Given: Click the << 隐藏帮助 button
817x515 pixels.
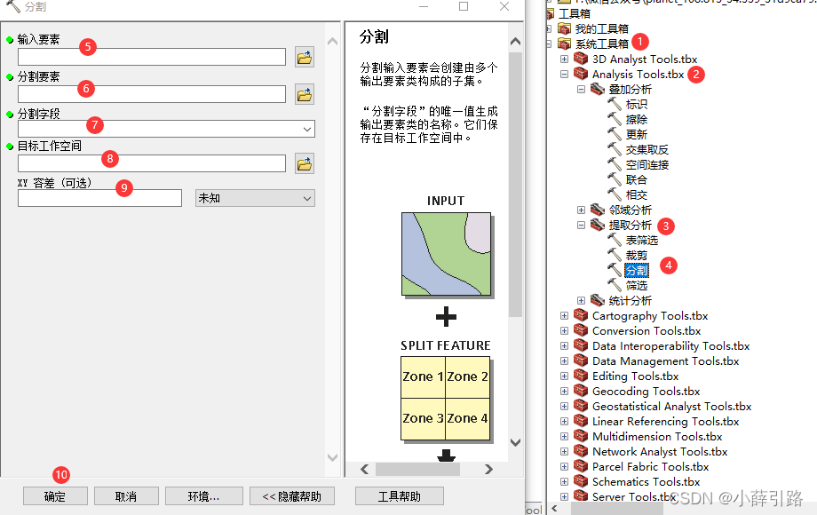Looking at the screenshot, I should 292,496.
